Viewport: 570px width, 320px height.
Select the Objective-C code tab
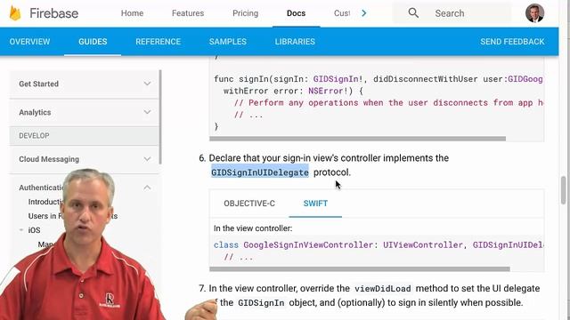tap(249, 204)
